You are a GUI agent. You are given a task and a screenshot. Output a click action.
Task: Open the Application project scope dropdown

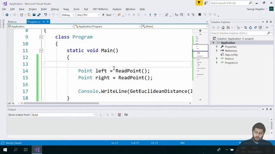click(x=40, y=27)
